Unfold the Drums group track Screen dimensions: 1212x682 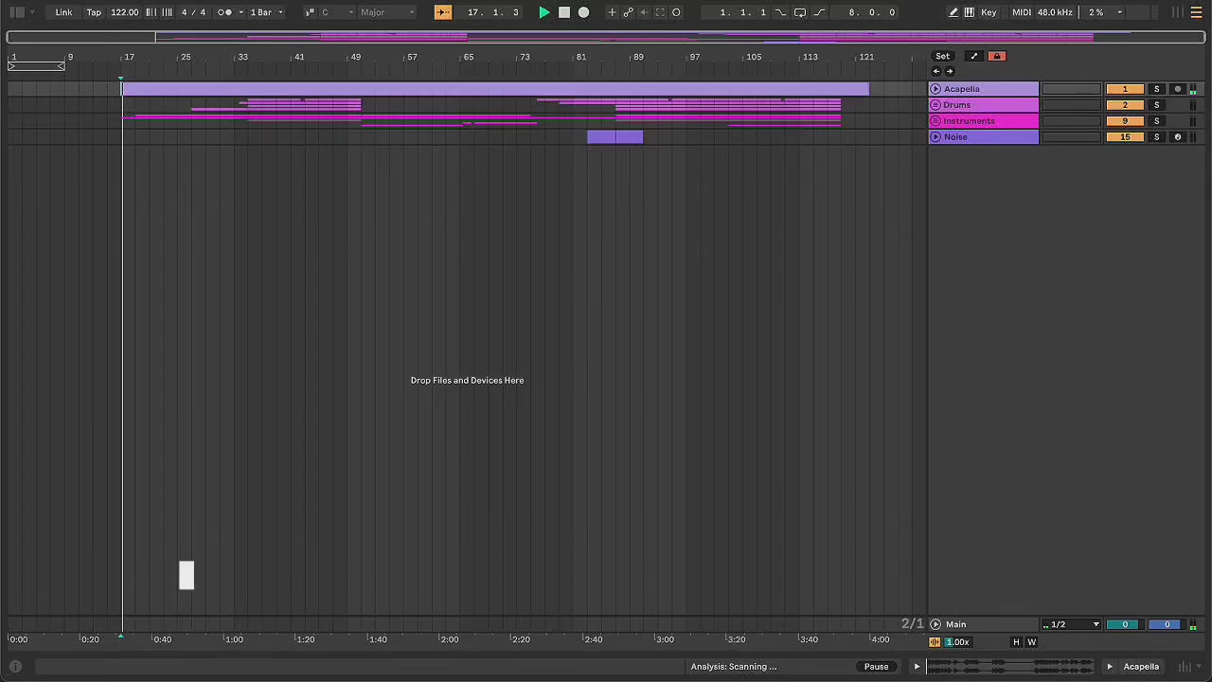pyautogui.click(x=936, y=105)
